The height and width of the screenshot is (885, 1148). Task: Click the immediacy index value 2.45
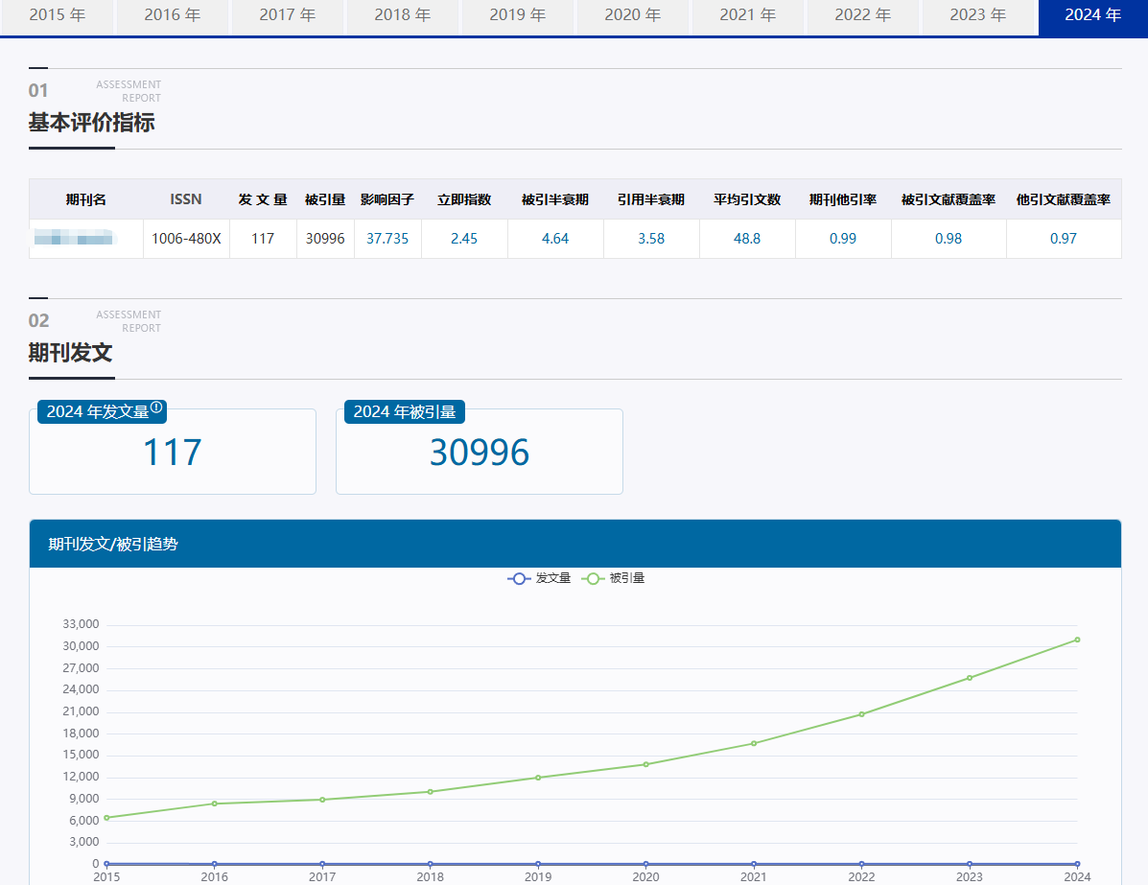(x=464, y=239)
